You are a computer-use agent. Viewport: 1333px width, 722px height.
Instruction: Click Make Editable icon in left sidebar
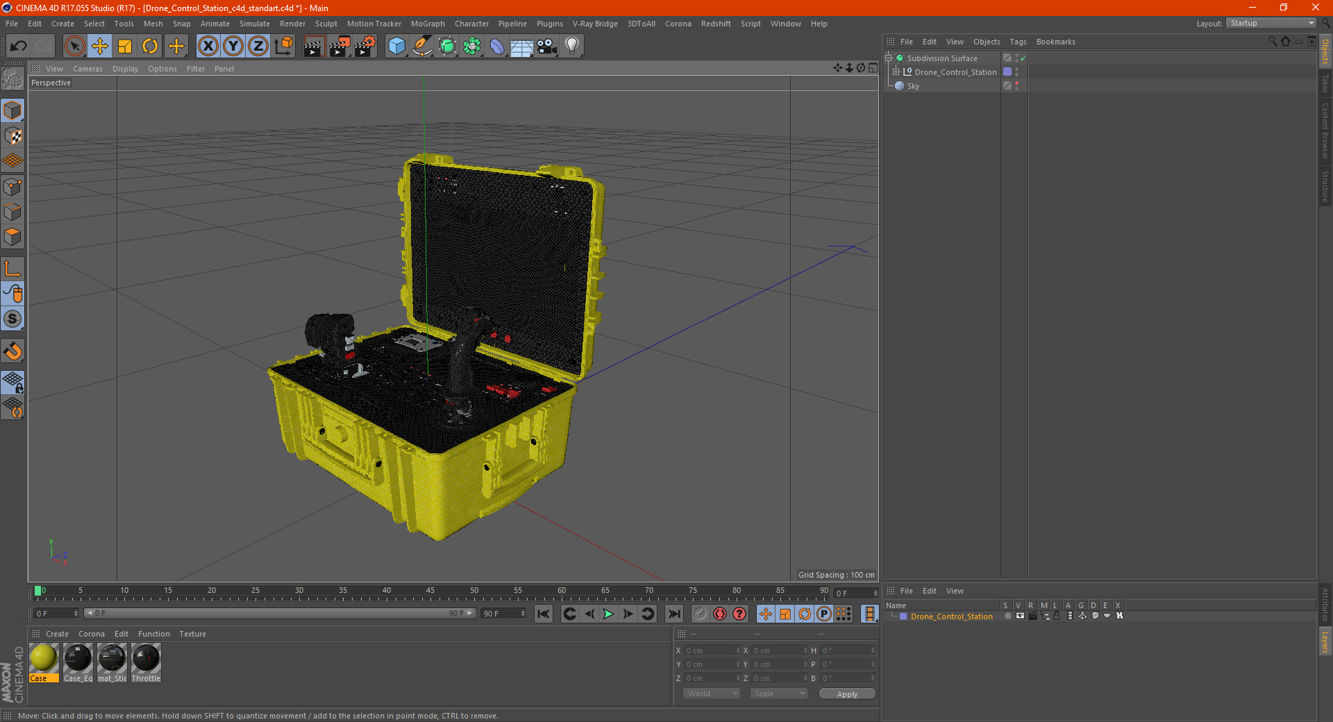coord(12,78)
